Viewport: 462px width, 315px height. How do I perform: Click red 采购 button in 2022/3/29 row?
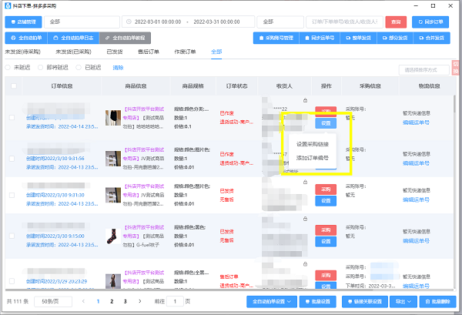326,275
